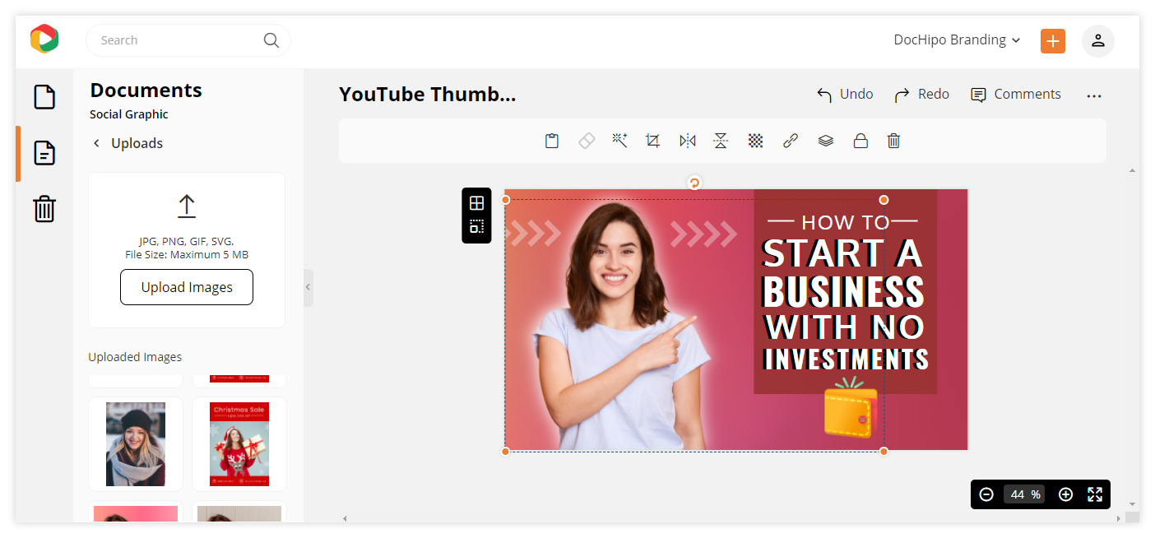Select the INVESTMENTS text on canvas
This screenshot has height=538, width=1155.
pos(847,359)
